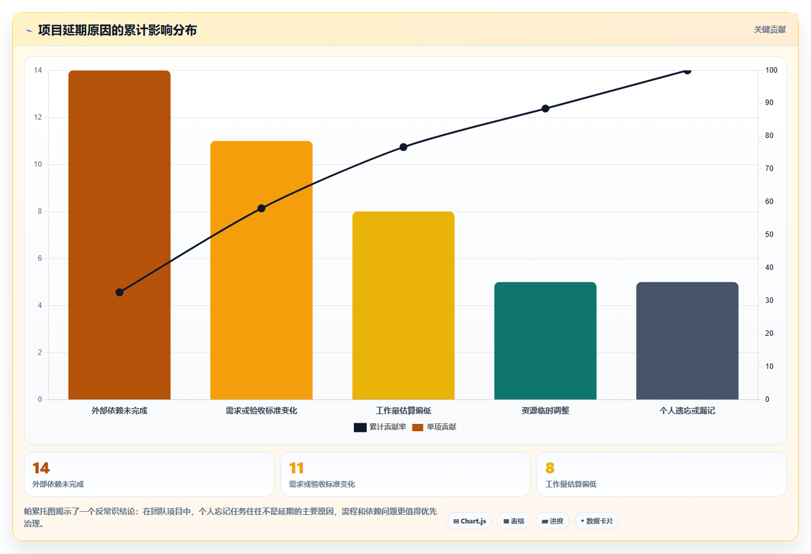Click the 数据卡片 tag chip
The width and height of the screenshot is (811, 554).
[596, 521]
